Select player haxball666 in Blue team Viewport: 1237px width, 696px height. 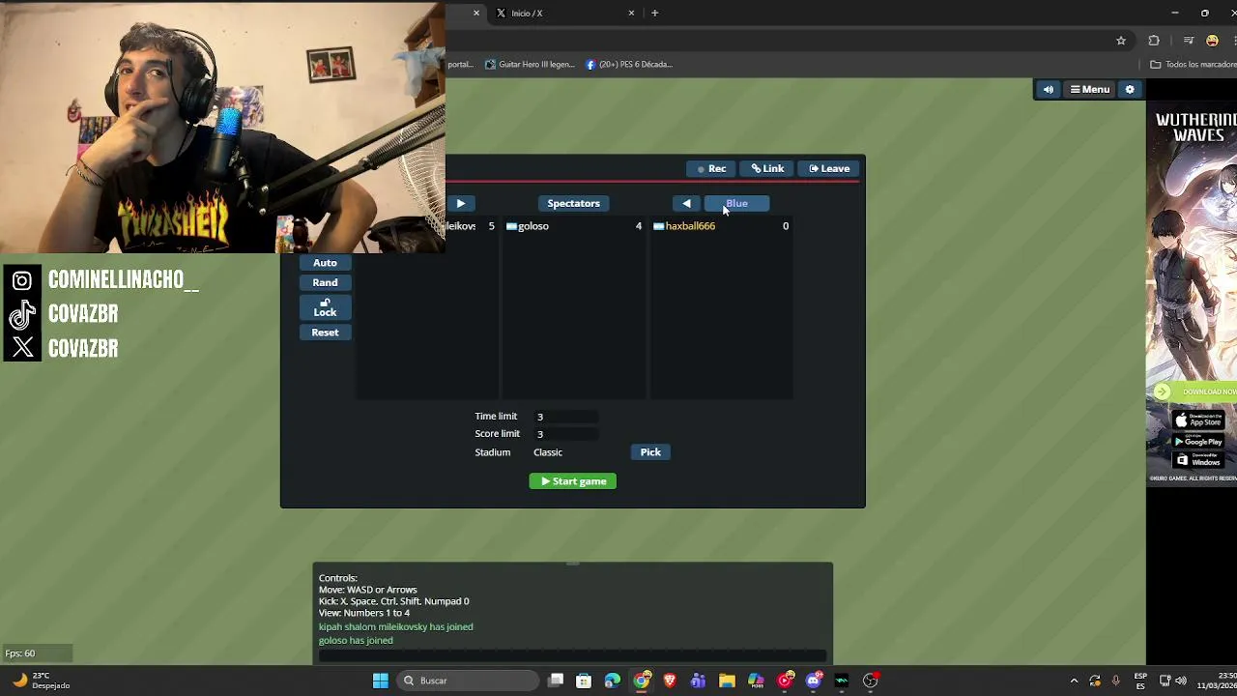[x=721, y=226]
